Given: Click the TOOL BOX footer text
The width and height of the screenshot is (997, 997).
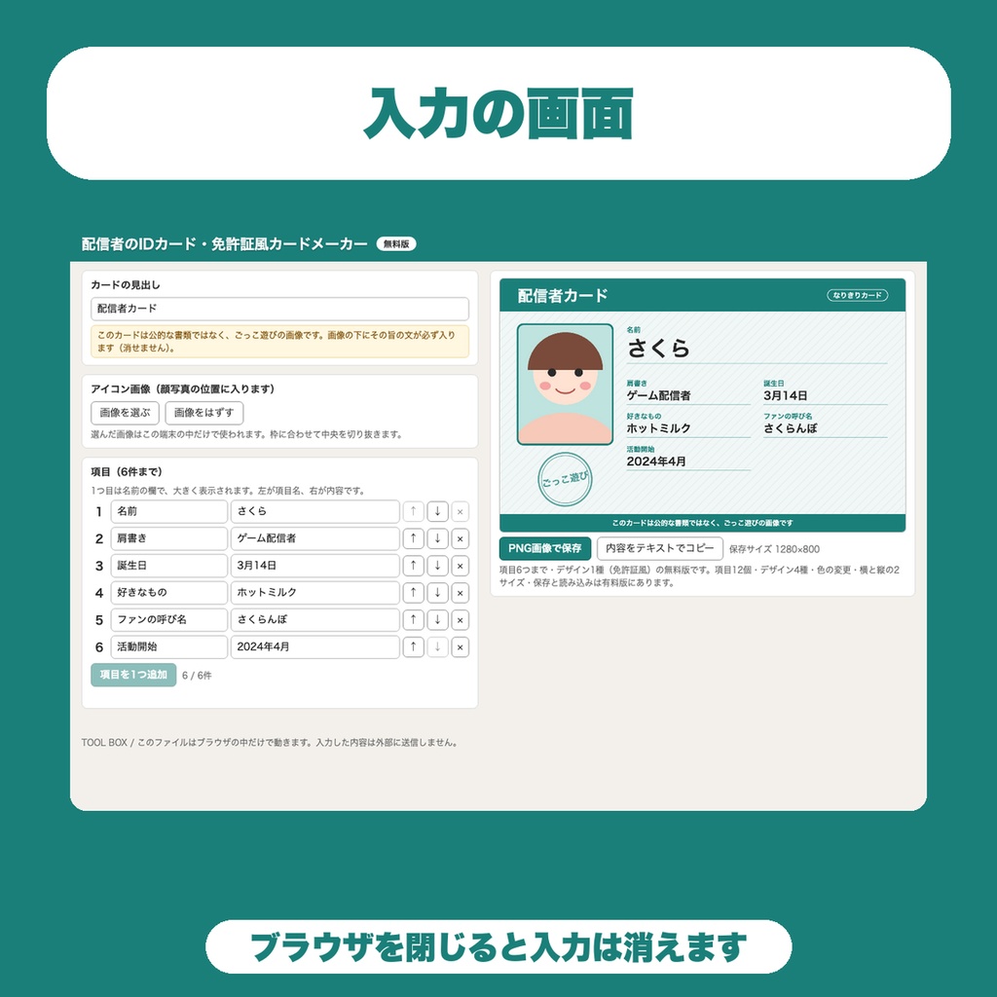Looking at the screenshot, I should pyautogui.click(x=271, y=742).
